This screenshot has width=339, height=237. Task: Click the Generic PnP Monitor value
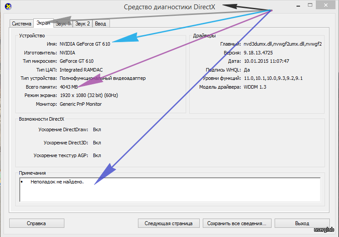coord(81,104)
